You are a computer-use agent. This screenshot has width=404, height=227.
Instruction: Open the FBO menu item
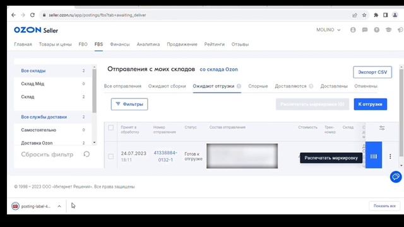83,44
